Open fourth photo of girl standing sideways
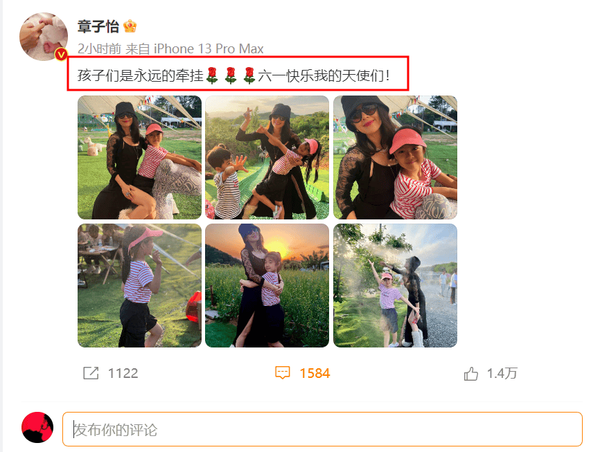The height and width of the screenshot is (452, 591). (139, 285)
